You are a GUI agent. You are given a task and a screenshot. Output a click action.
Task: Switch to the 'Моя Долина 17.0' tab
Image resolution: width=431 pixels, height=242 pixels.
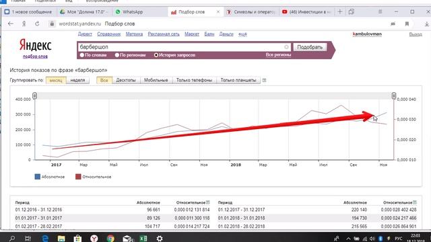[x=84, y=12]
